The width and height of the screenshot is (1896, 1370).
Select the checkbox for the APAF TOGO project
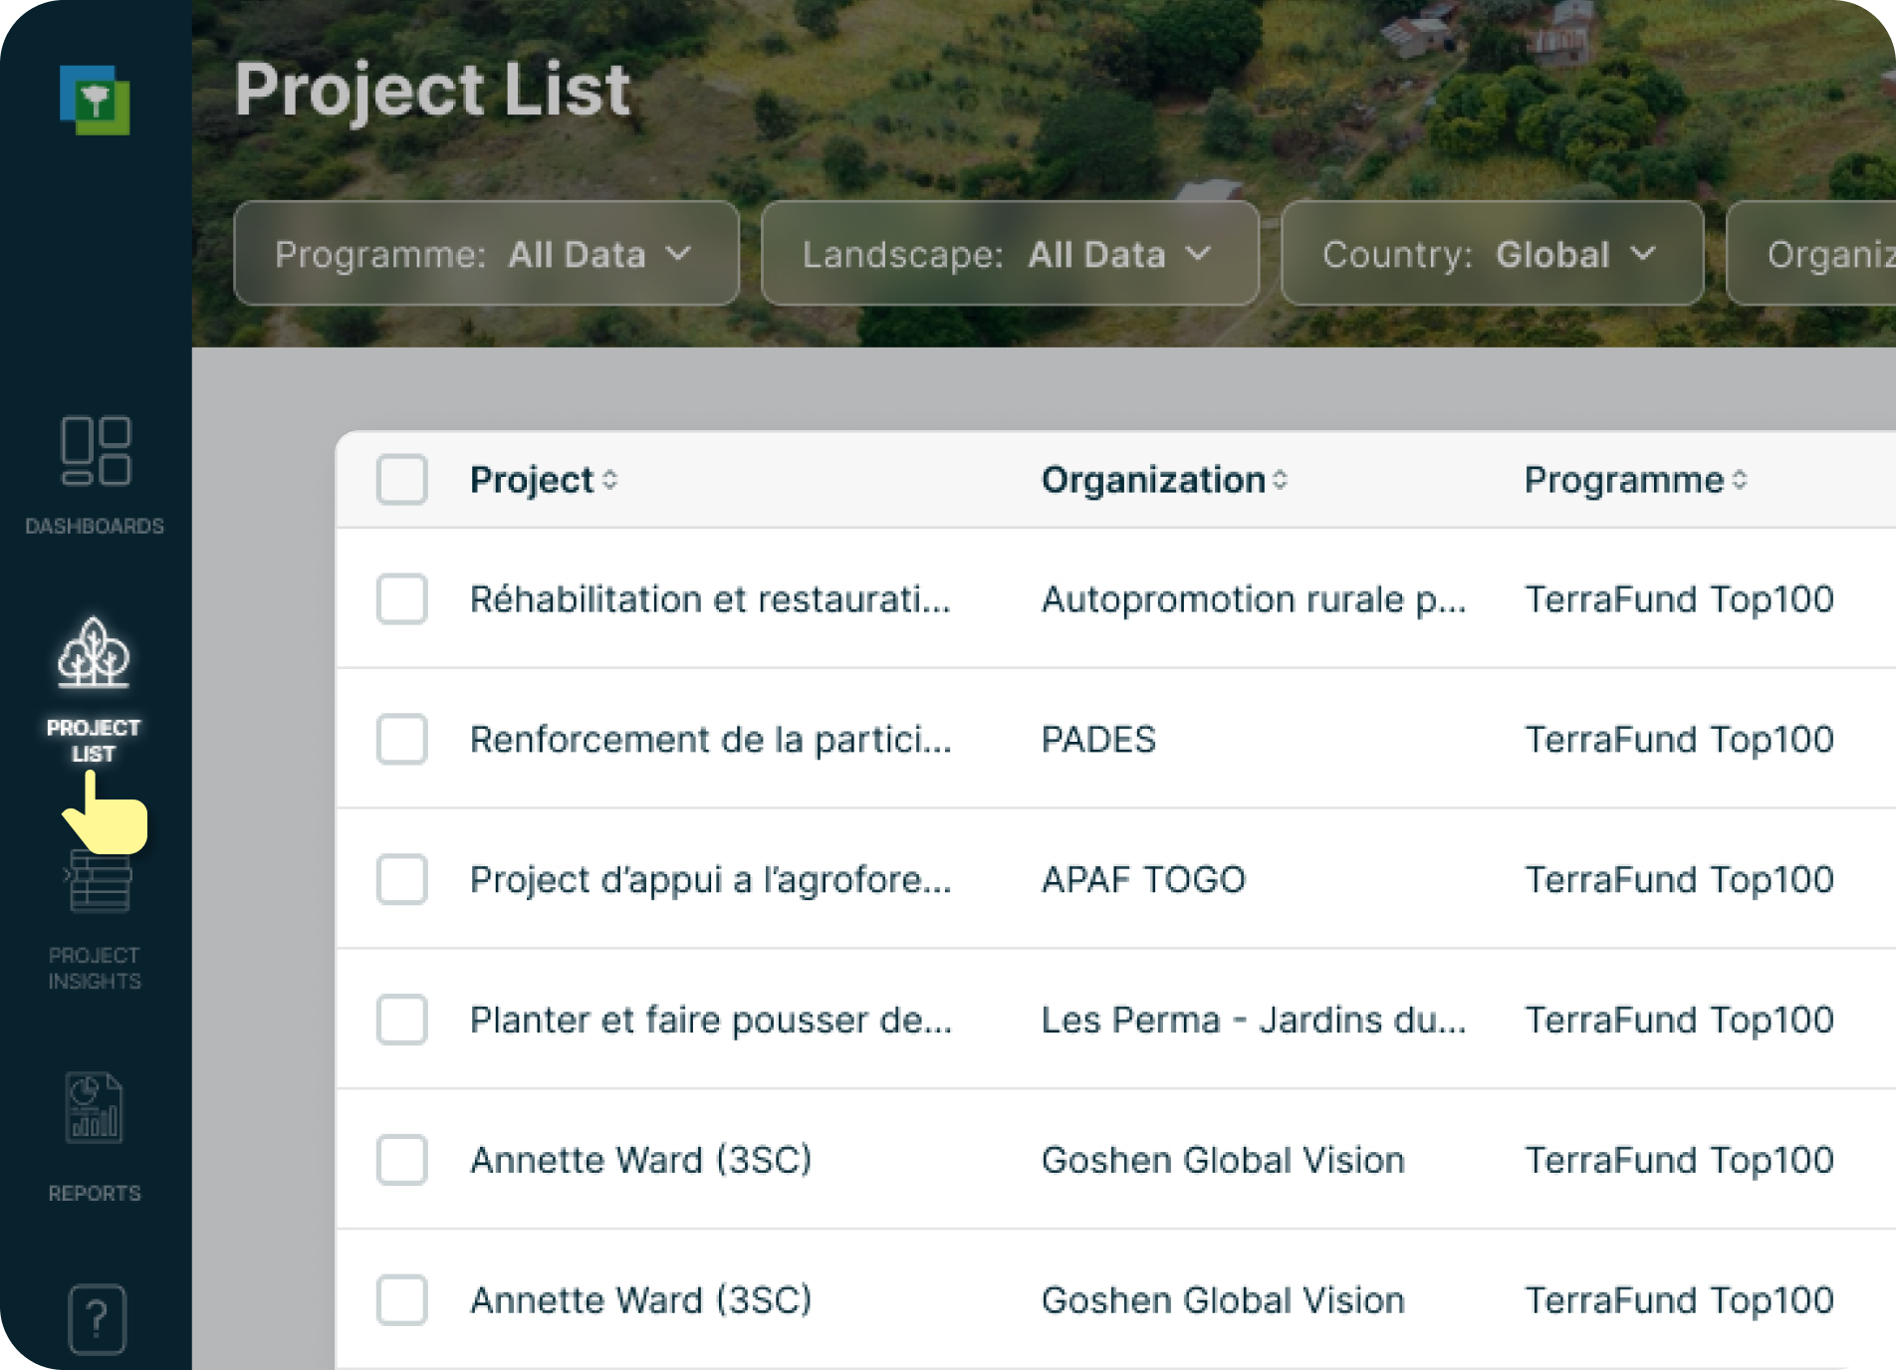pos(401,880)
